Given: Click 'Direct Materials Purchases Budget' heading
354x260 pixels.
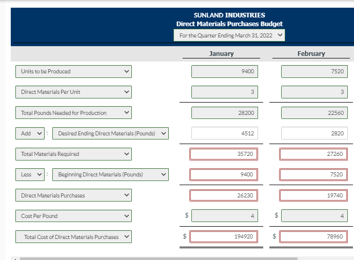Looking at the screenshot, I should pos(229,24).
